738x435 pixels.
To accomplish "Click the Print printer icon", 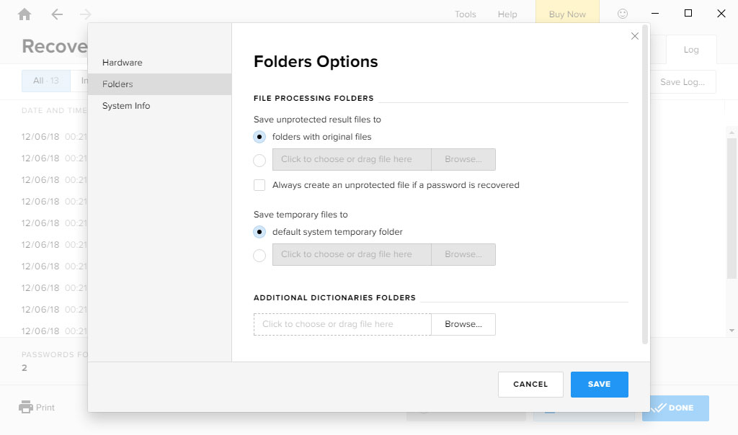I will coord(26,407).
